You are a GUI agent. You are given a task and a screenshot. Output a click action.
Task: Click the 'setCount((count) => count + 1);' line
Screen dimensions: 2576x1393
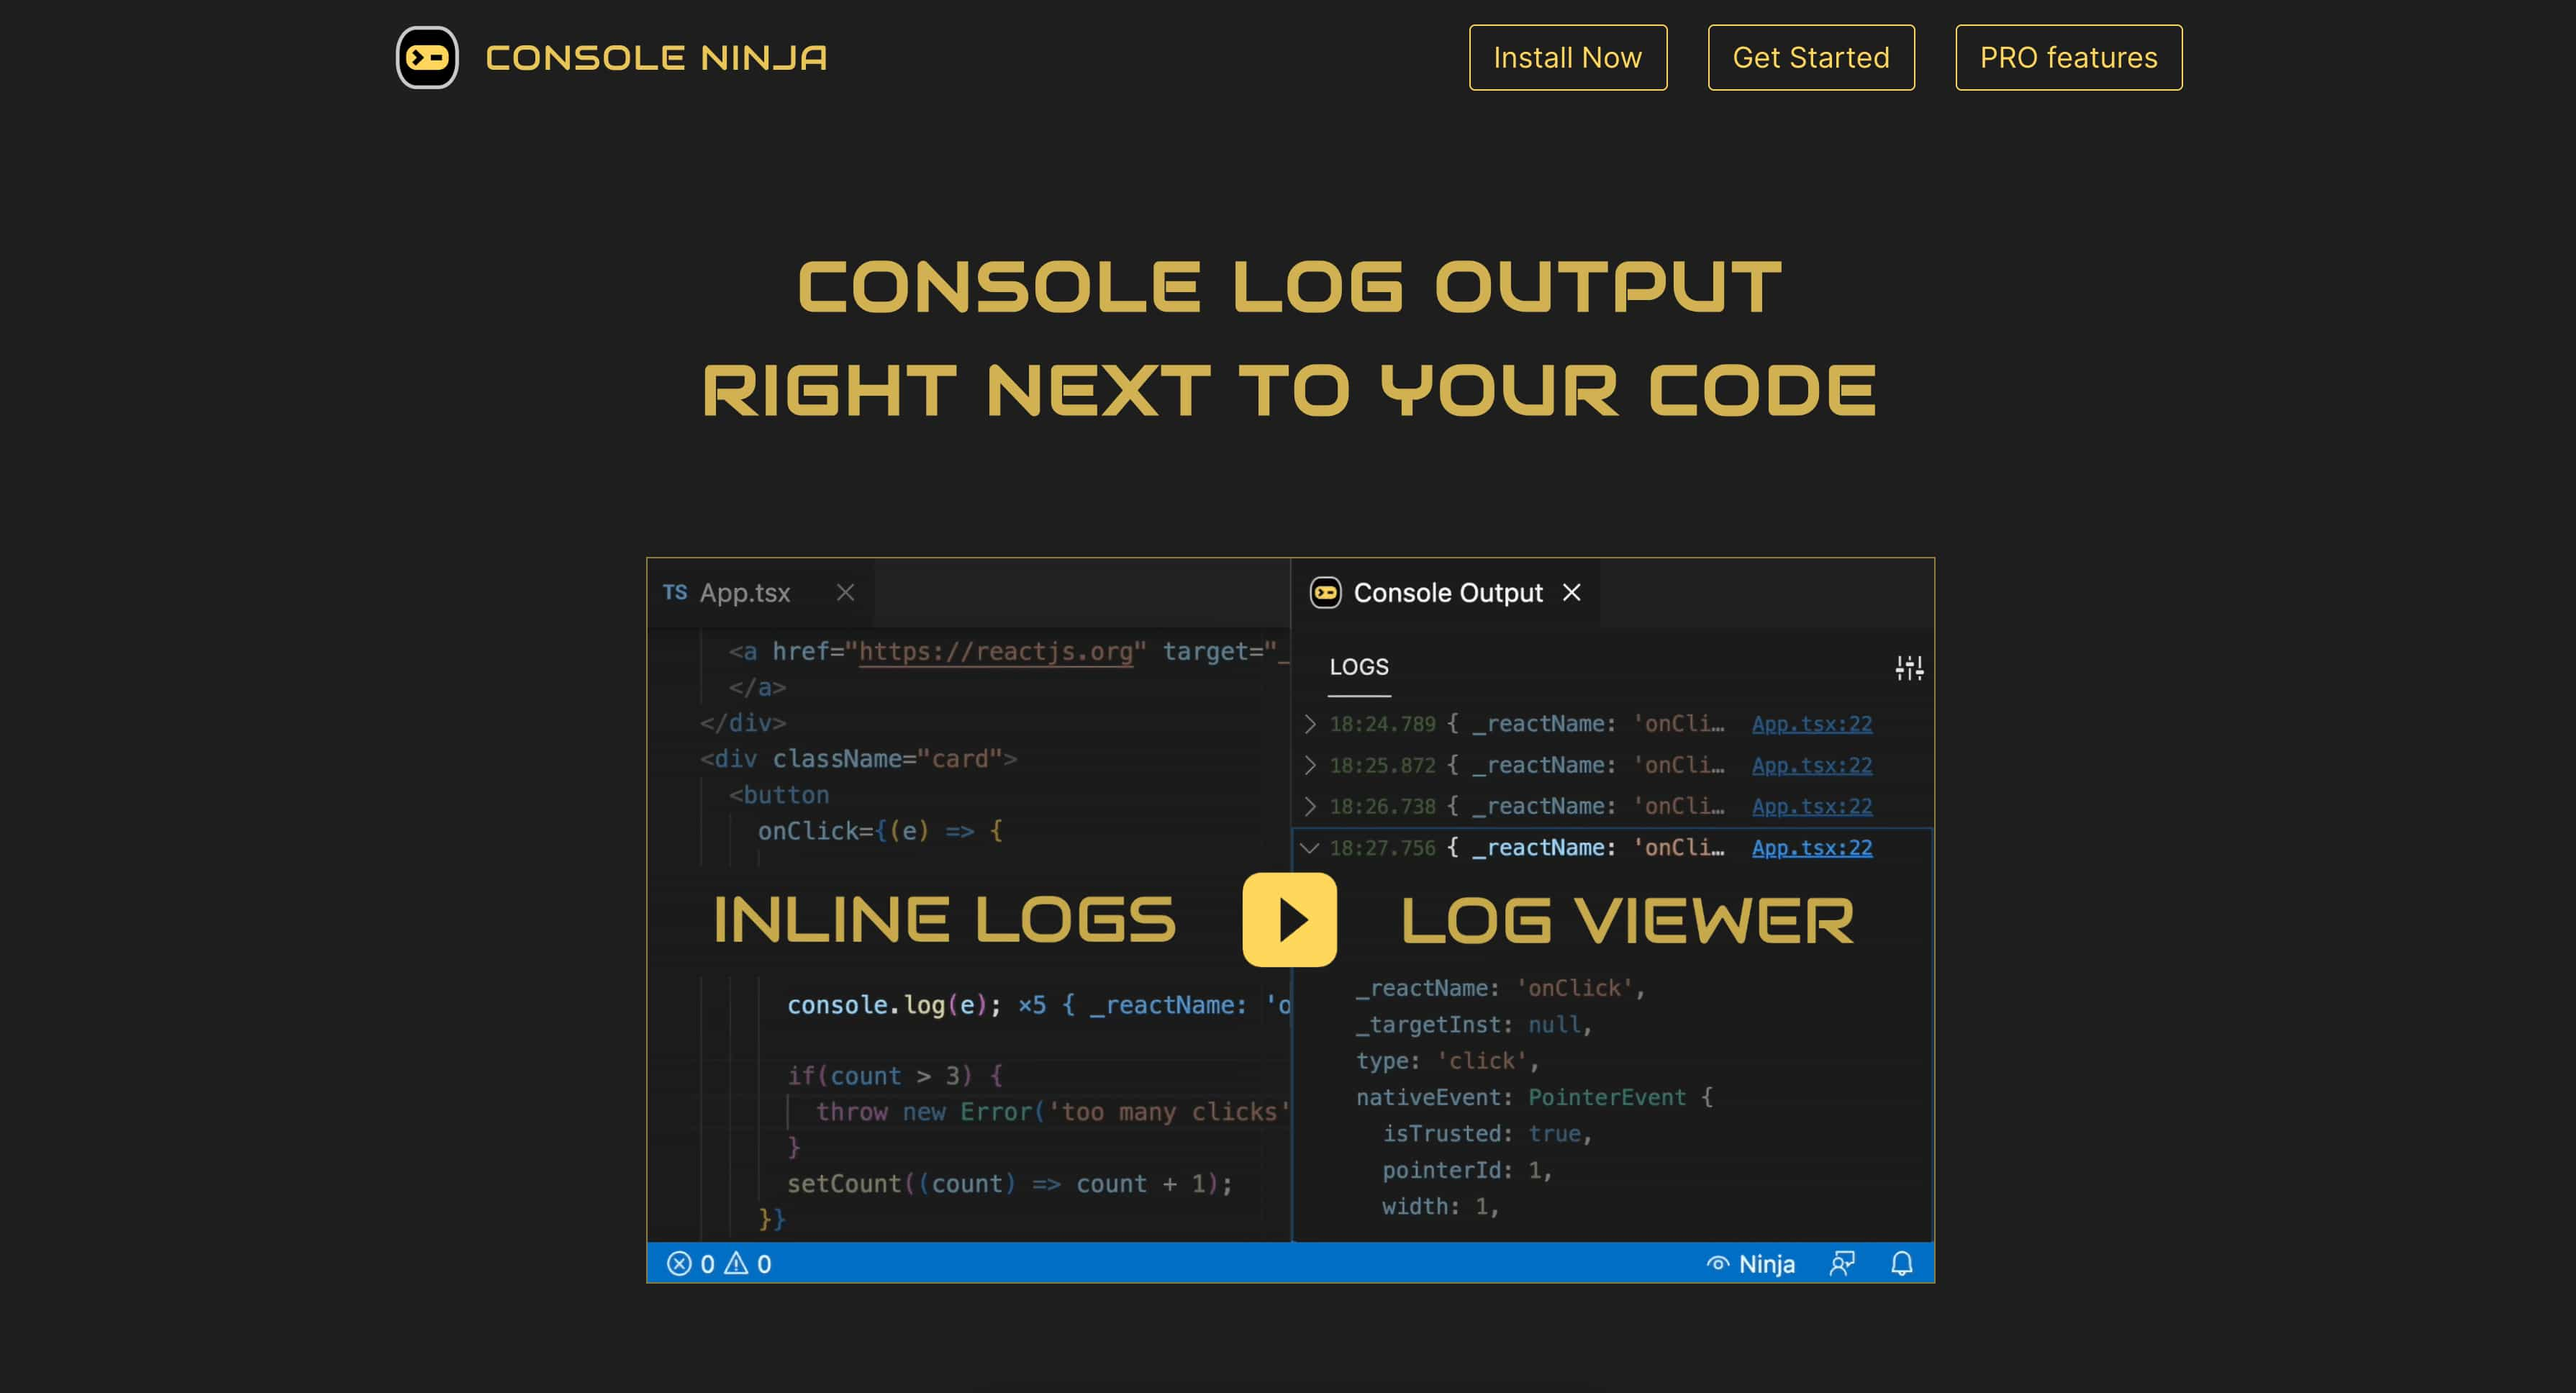point(1010,1184)
